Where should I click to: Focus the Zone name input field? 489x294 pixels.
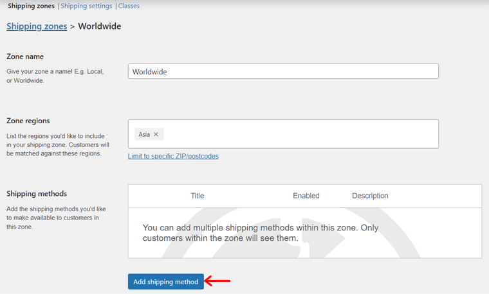(283, 71)
